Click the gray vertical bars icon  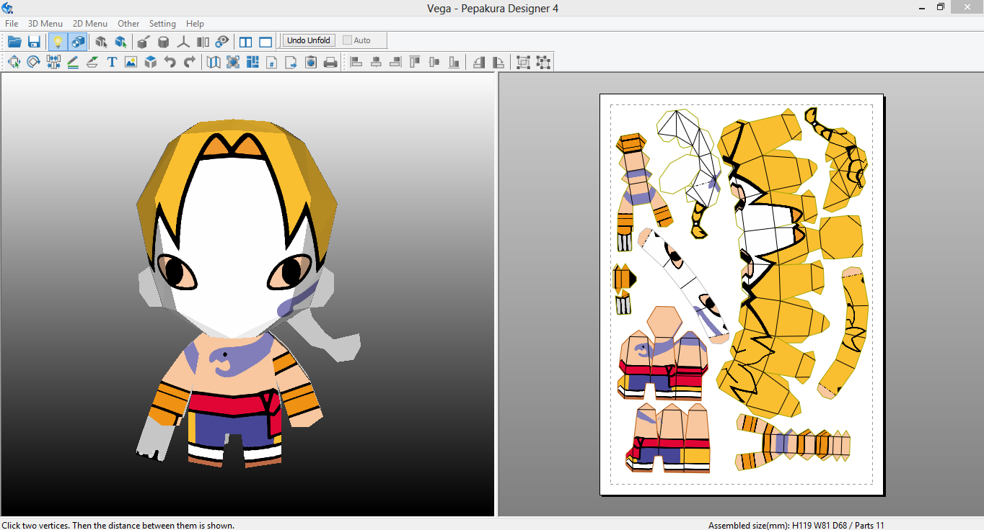pos(203,41)
